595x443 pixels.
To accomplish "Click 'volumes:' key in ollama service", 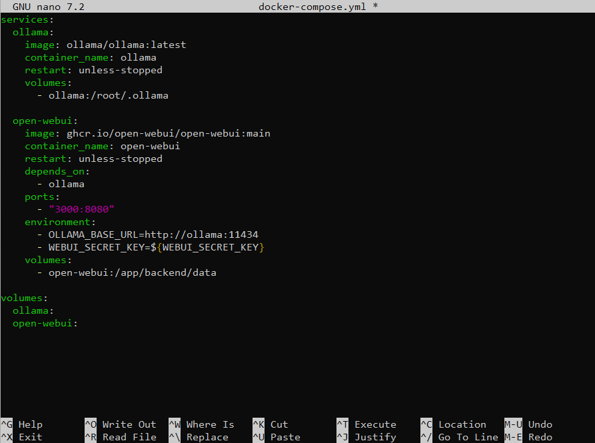I will pyautogui.click(x=48, y=83).
